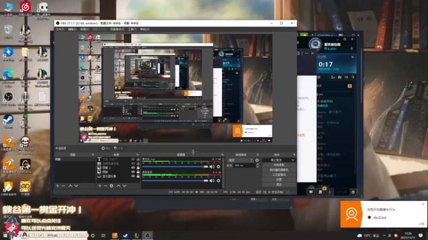Open the OBS Studio desktop shortcut
Image resolution: width=428 pixels, height=240 pixels.
tap(9, 99)
